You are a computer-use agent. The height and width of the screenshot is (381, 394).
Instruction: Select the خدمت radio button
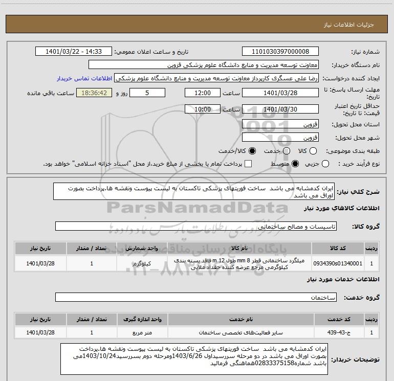[287, 151]
